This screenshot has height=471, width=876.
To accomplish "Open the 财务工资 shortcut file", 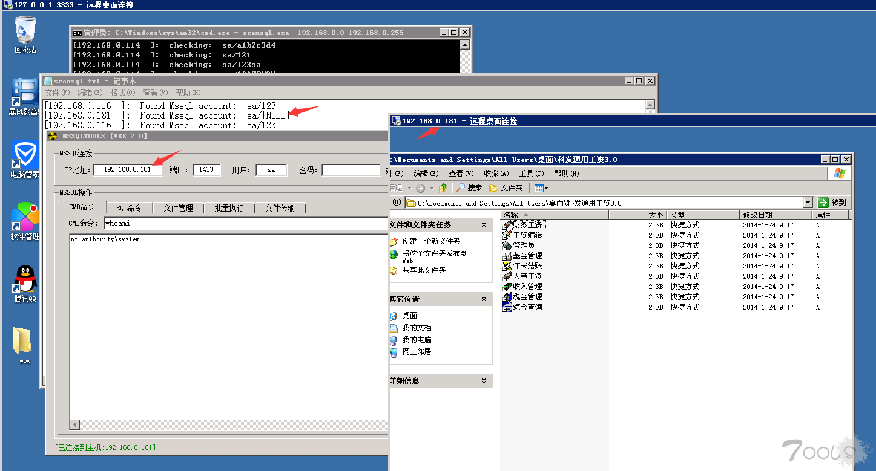I will [527, 225].
